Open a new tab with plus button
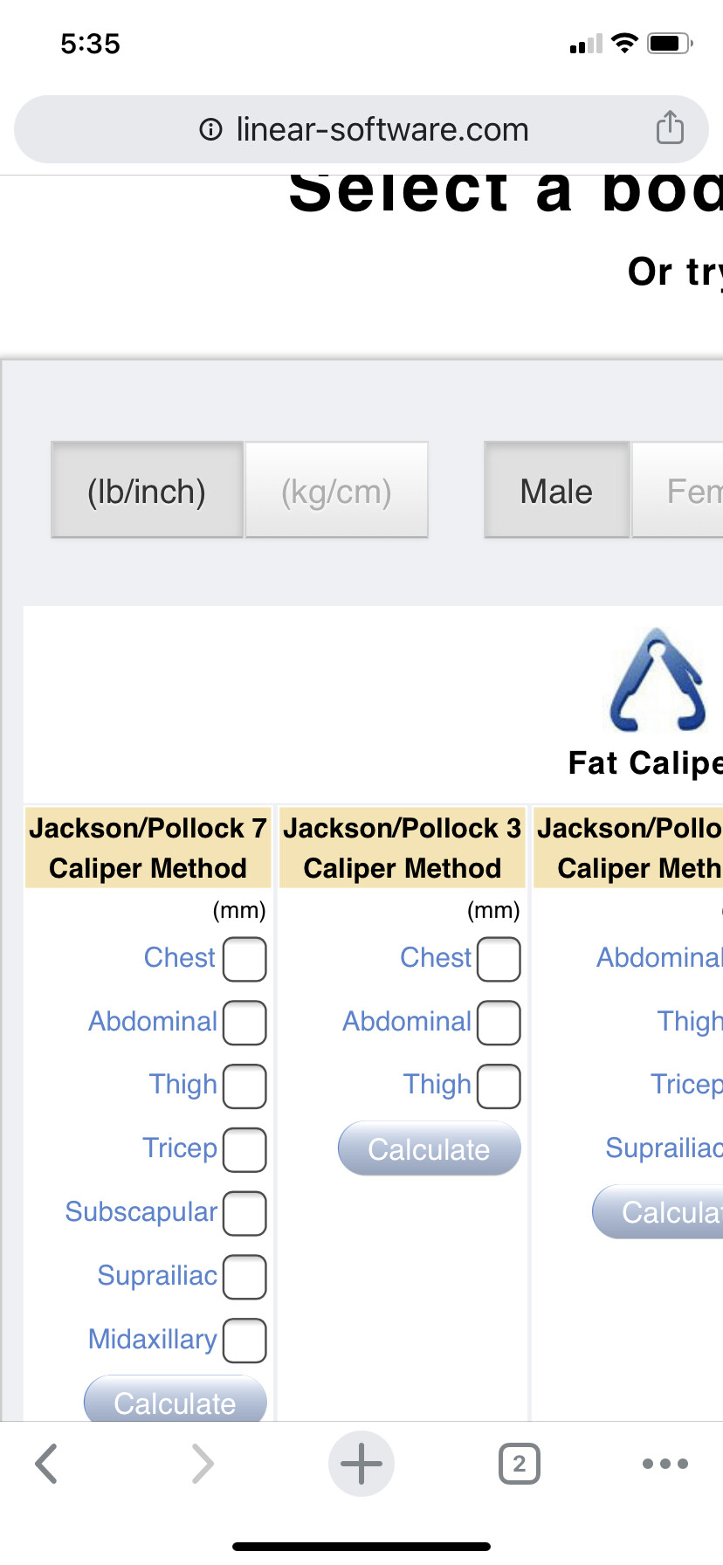 point(361,1464)
